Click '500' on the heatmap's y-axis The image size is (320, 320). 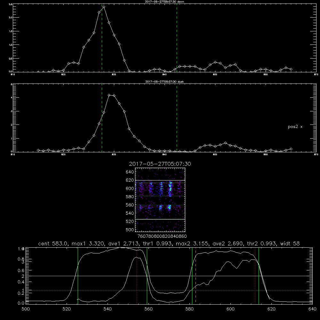pyautogui.click(x=130, y=229)
